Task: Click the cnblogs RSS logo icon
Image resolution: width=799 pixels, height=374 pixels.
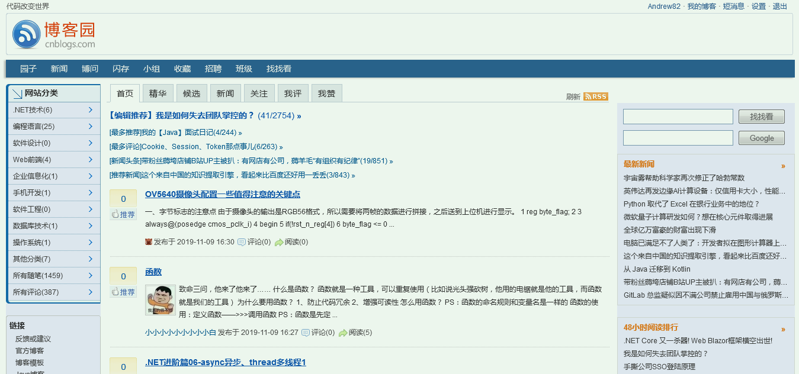Action: click(x=27, y=34)
